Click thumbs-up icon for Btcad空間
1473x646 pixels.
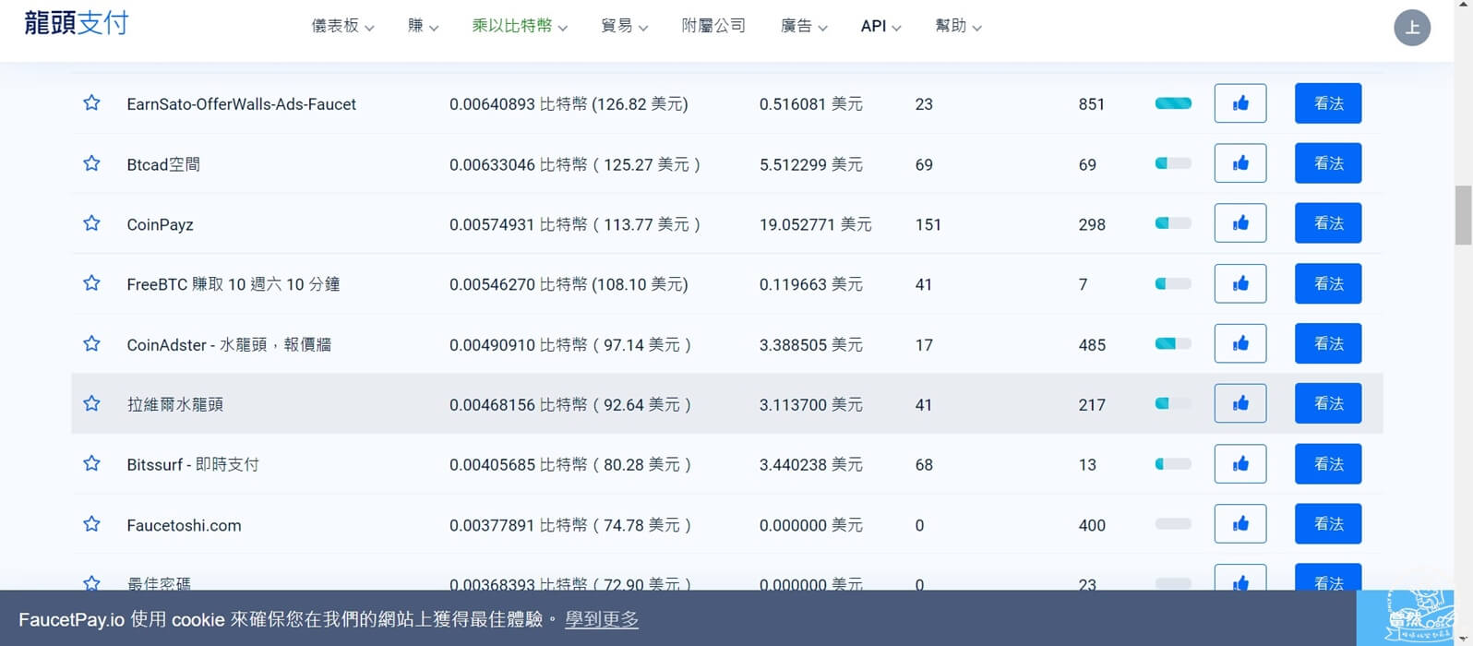[x=1240, y=163]
